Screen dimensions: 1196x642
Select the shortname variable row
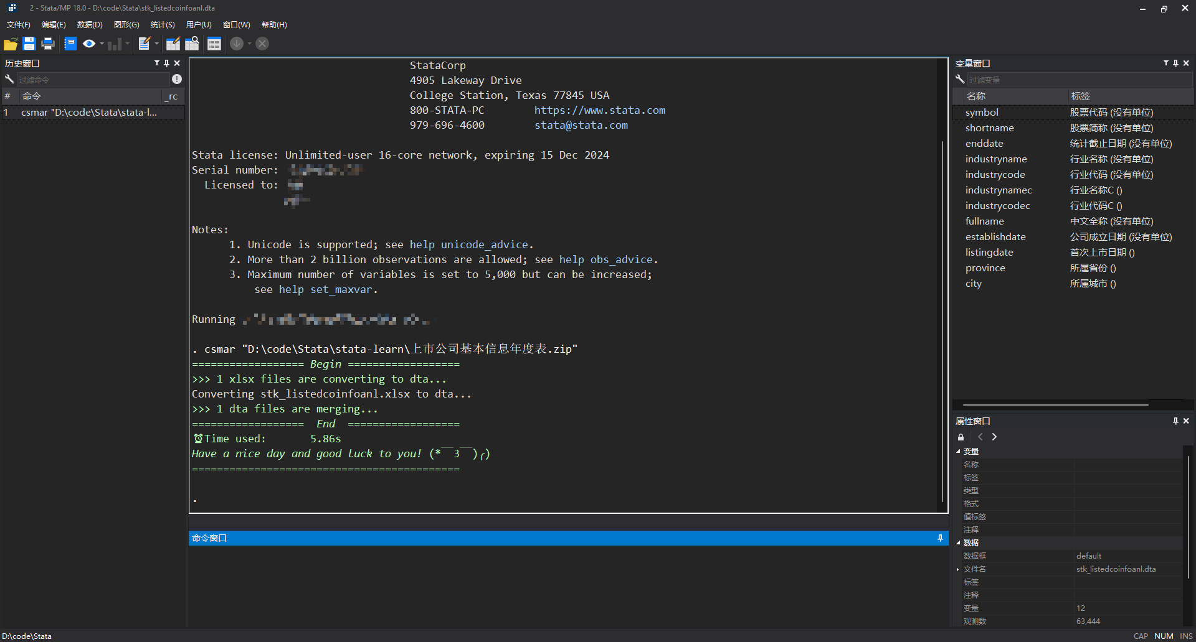click(1073, 128)
